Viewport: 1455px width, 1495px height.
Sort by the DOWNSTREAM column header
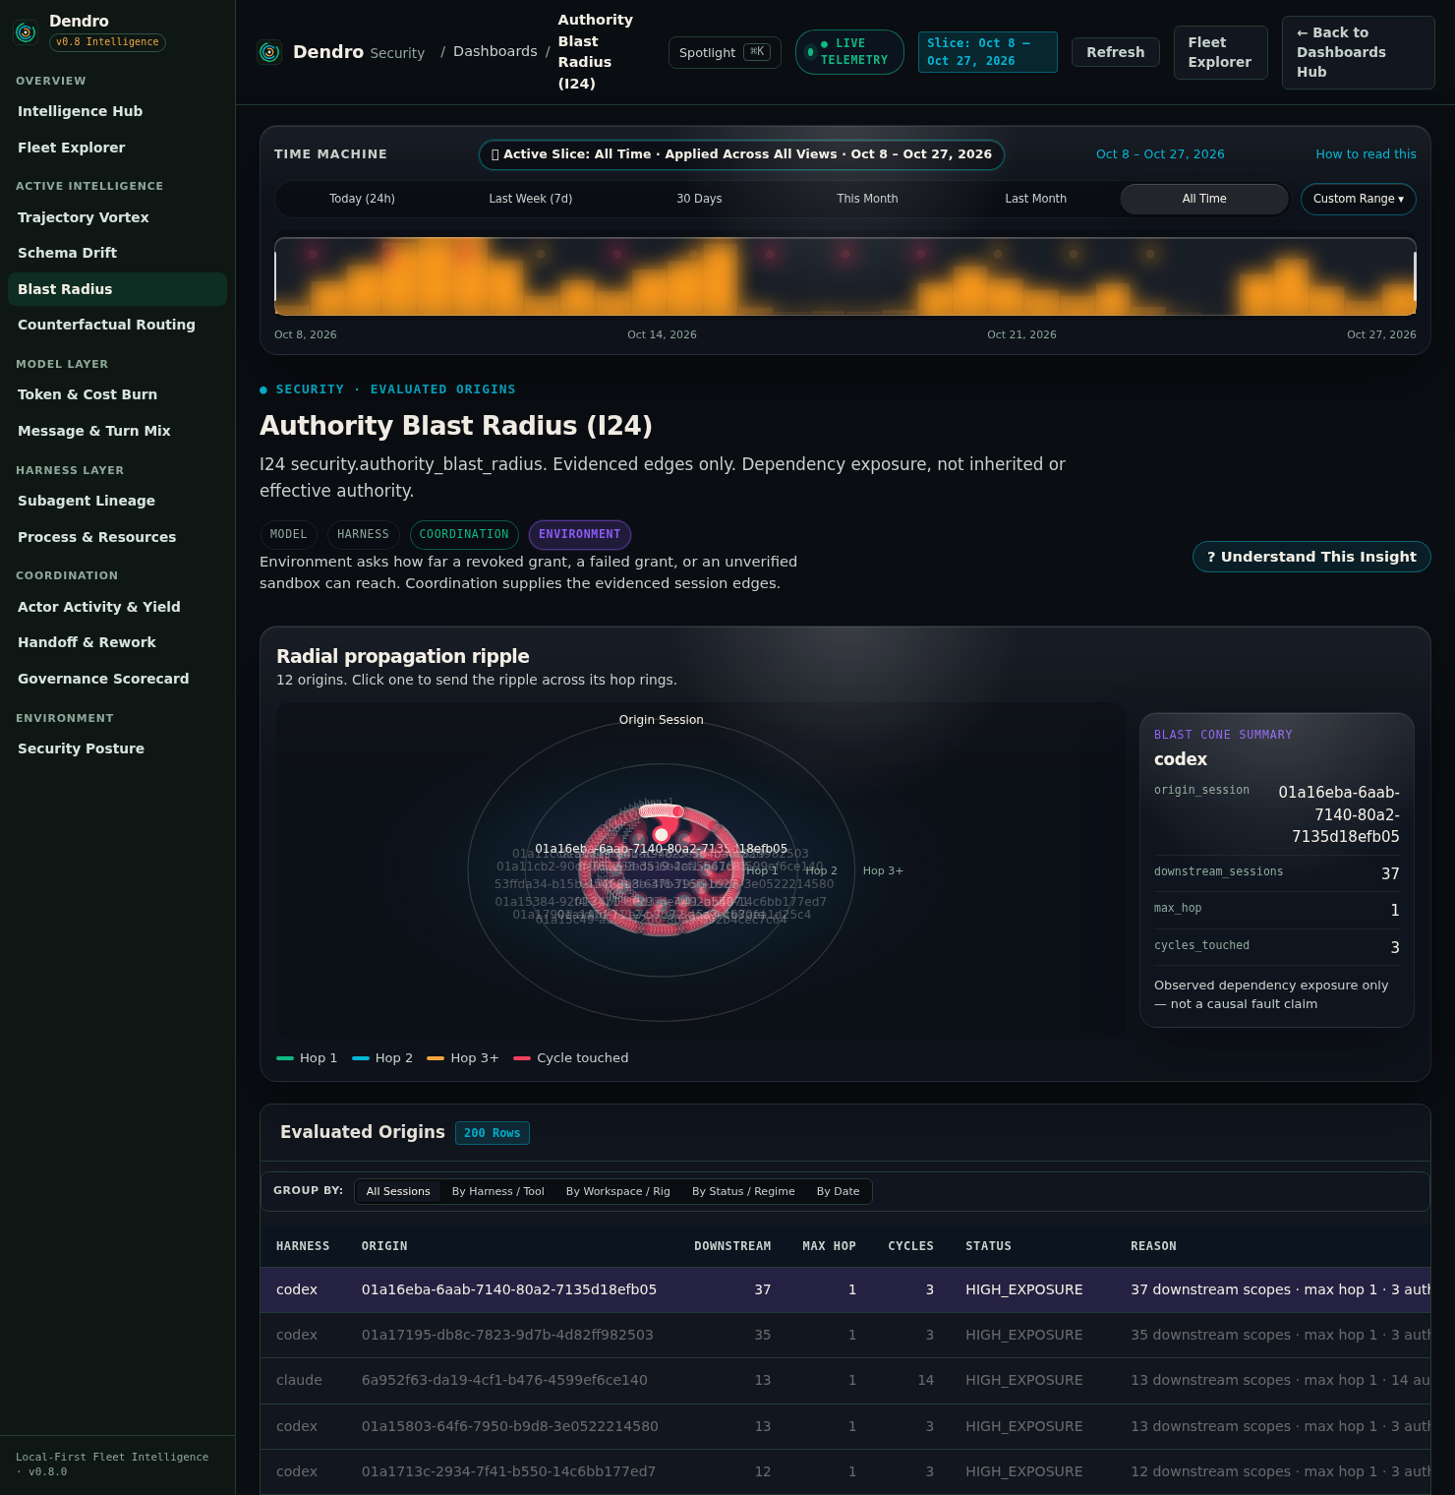pyautogui.click(x=732, y=1246)
